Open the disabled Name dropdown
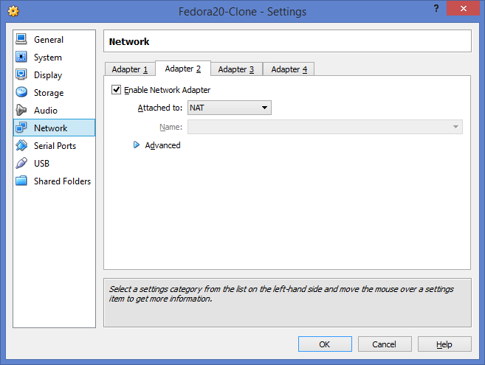 pyautogui.click(x=325, y=127)
